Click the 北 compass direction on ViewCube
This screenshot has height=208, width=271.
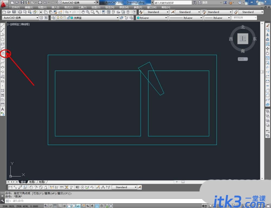(243, 27)
